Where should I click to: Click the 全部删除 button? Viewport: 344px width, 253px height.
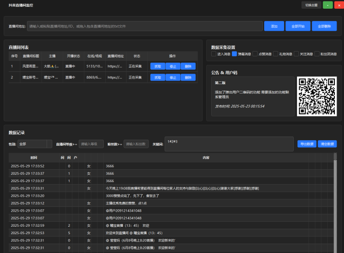(x=324, y=26)
